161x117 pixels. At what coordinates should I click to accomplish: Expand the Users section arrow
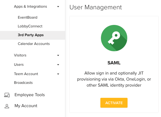click(x=58, y=65)
